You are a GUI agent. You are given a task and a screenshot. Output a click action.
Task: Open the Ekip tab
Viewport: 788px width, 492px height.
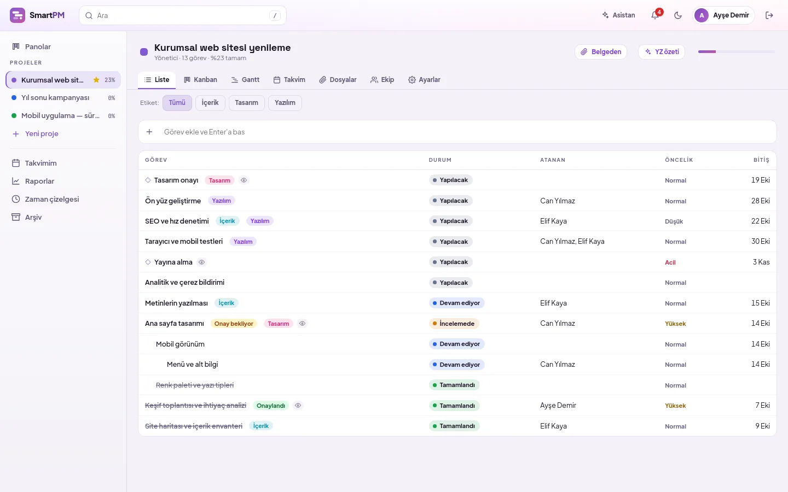tap(382, 80)
